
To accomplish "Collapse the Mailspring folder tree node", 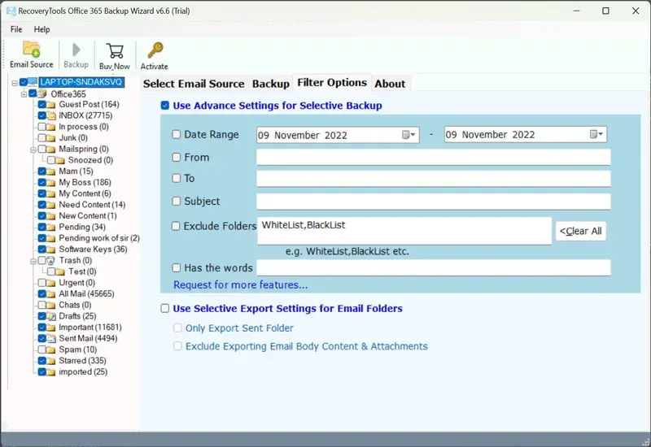I will coord(32,150).
